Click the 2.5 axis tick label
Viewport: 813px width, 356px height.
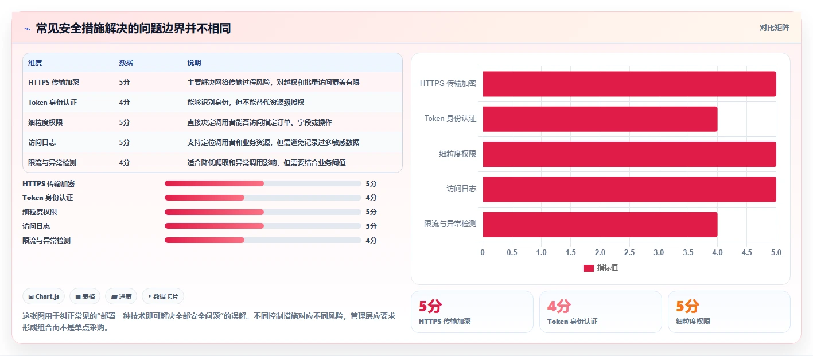tap(629, 252)
